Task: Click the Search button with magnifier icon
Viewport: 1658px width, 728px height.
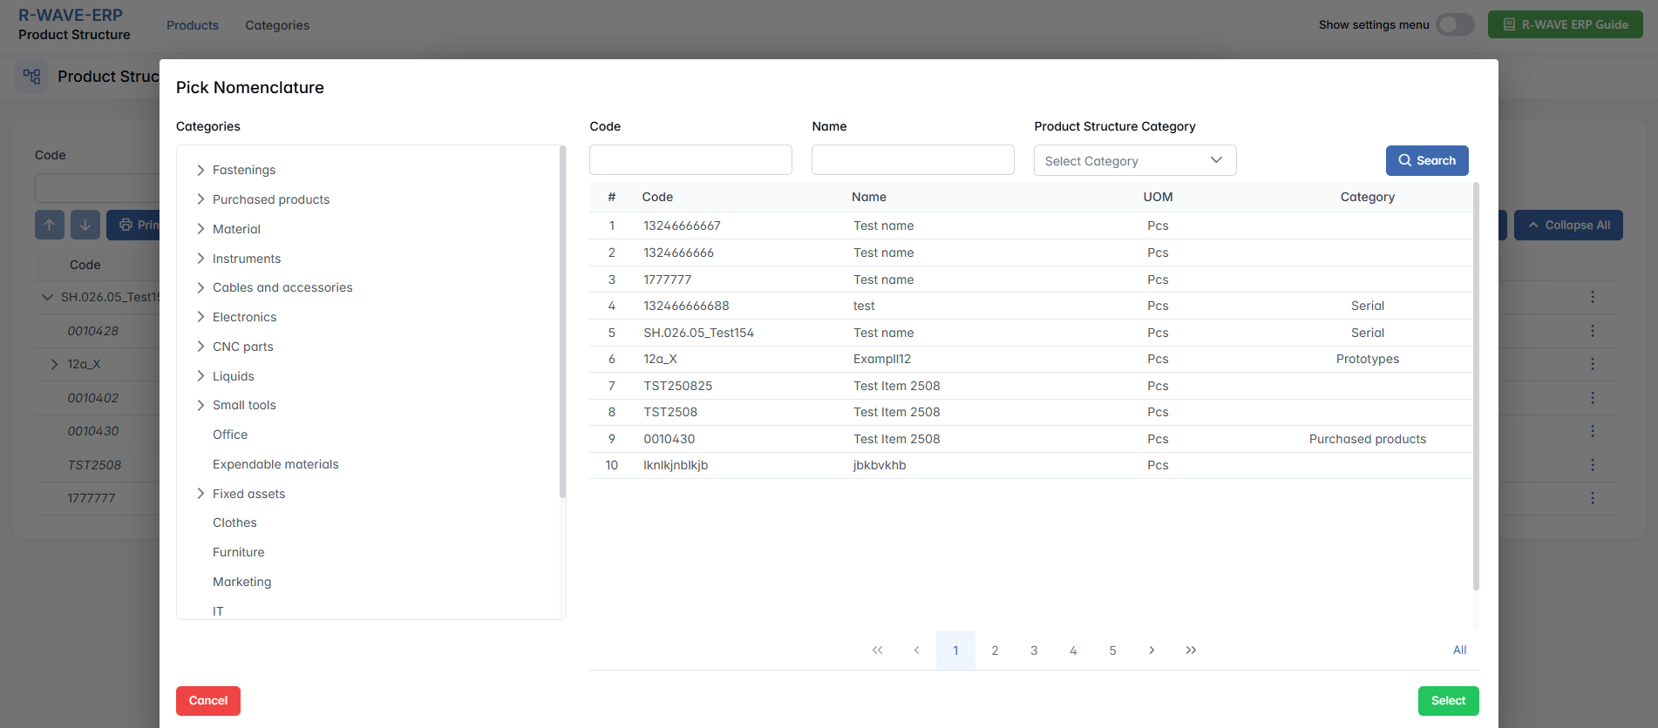Action: click(x=1426, y=161)
